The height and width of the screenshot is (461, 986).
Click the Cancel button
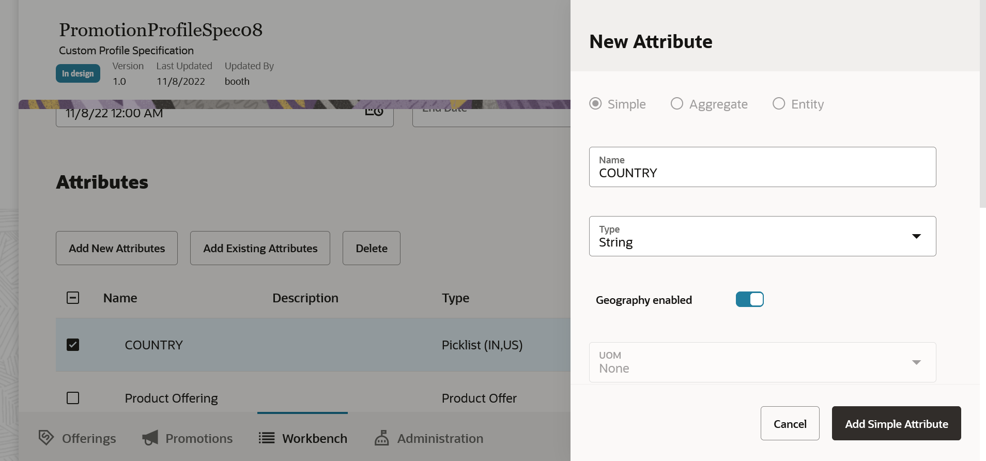[x=790, y=424]
